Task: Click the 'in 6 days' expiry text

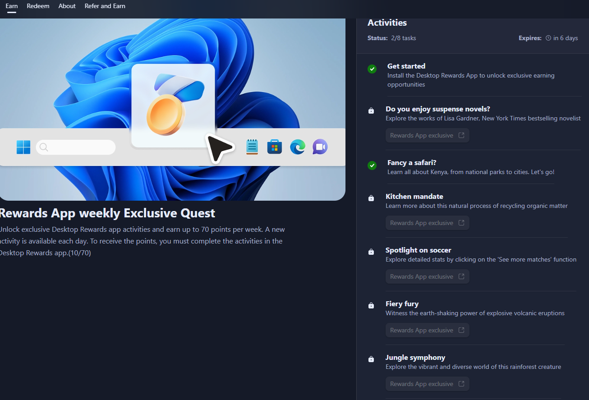Action: 566,38
